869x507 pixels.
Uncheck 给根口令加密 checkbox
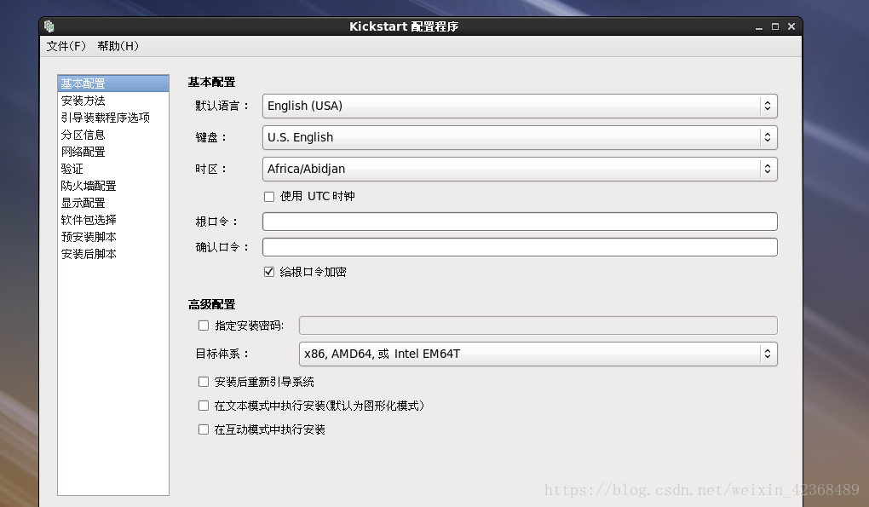269,272
